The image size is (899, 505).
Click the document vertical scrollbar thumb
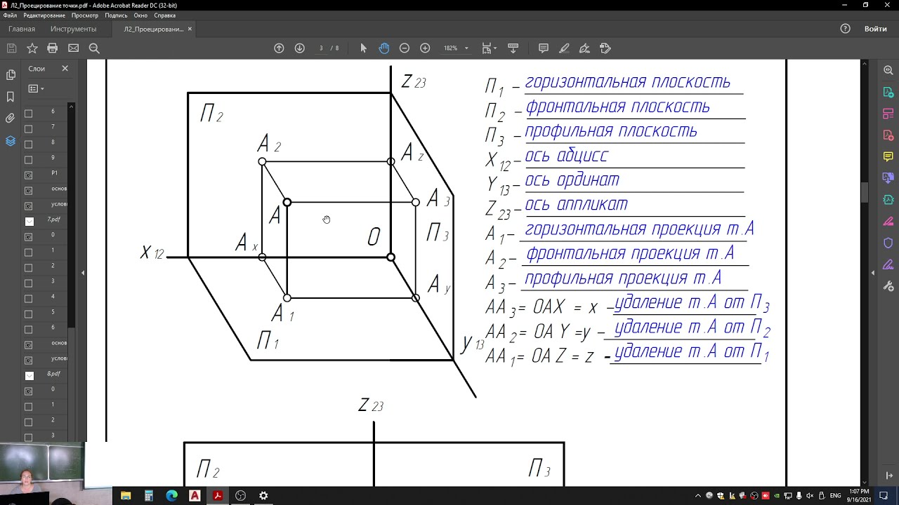[x=864, y=192]
